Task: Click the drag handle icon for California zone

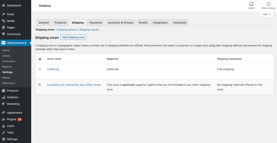Action: coord(40,69)
